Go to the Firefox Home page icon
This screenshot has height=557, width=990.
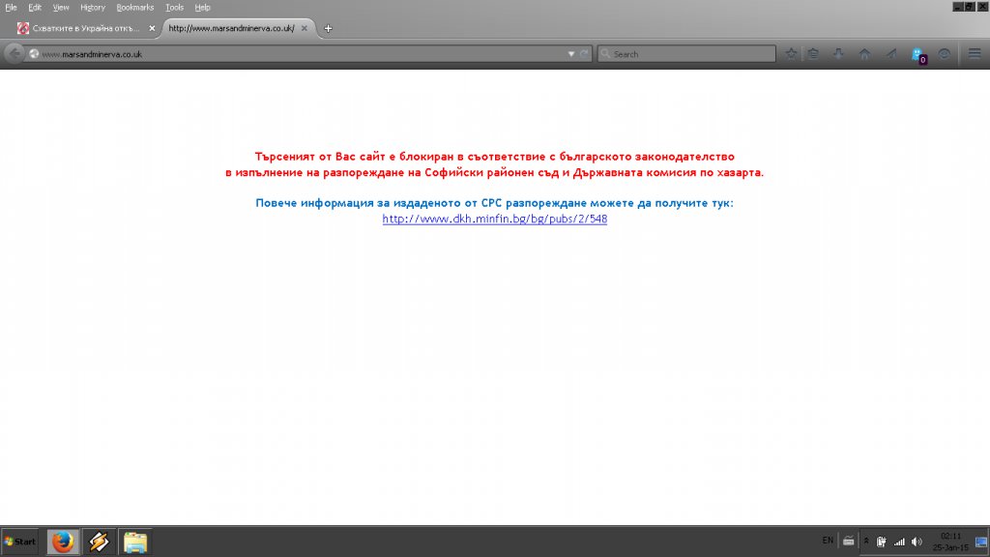click(864, 54)
